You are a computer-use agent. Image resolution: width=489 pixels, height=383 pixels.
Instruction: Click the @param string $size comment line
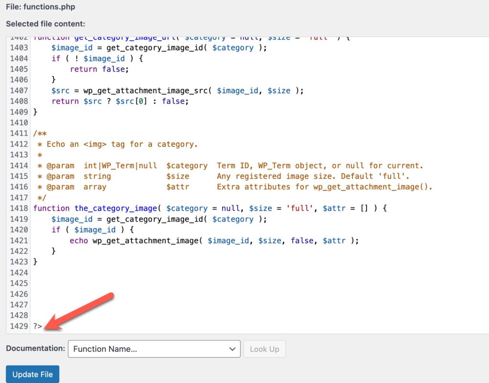(x=223, y=176)
